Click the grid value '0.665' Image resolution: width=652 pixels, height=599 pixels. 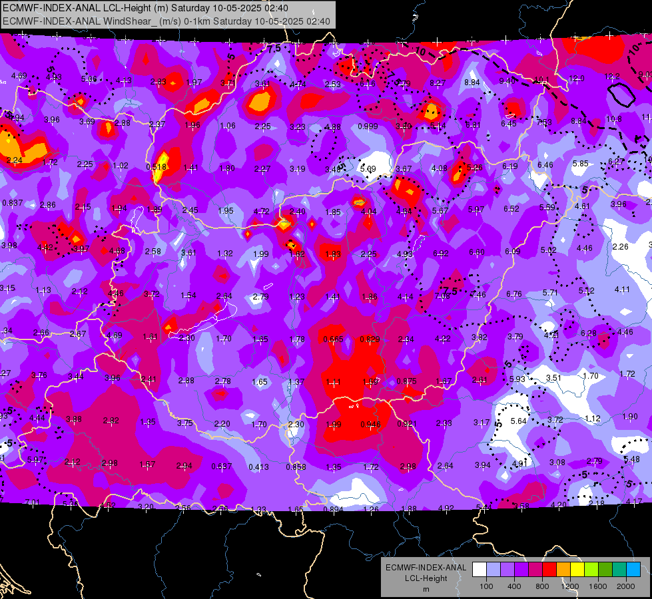coord(334,339)
